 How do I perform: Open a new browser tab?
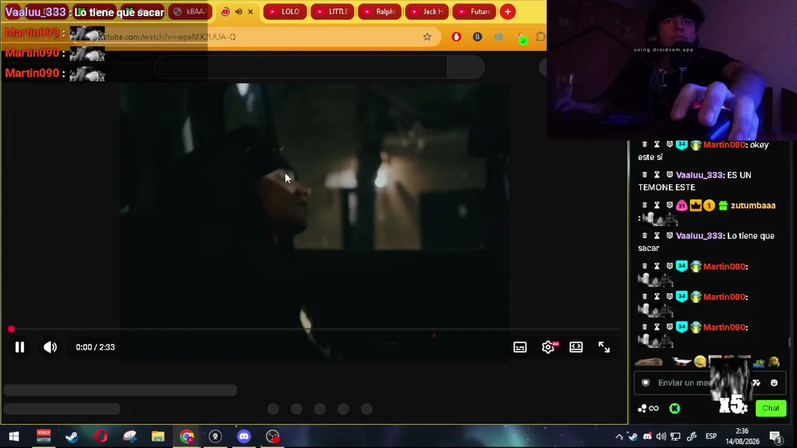coord(507,12)
